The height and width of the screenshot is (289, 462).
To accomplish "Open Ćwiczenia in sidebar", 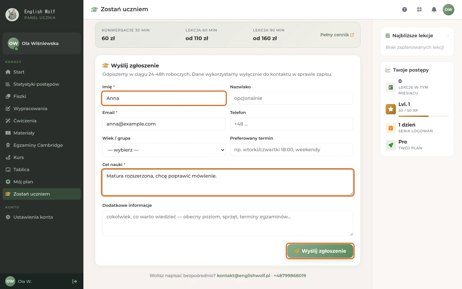I will click(x=42, y=121).
